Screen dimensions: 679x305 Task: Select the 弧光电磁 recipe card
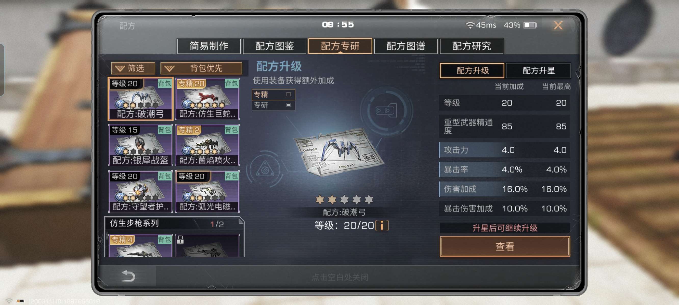tap(207, 191)
